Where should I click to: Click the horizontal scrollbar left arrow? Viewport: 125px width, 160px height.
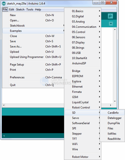[4, 105]
